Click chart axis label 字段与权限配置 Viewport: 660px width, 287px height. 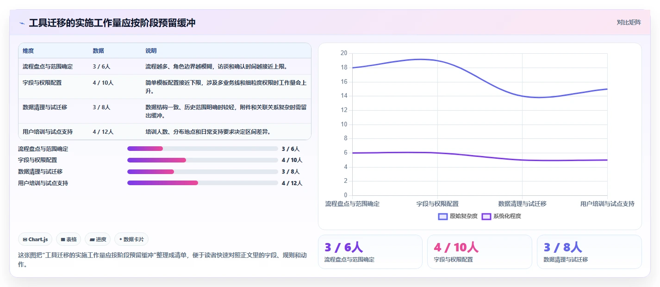pyautogui.click(x=437, y=204)
